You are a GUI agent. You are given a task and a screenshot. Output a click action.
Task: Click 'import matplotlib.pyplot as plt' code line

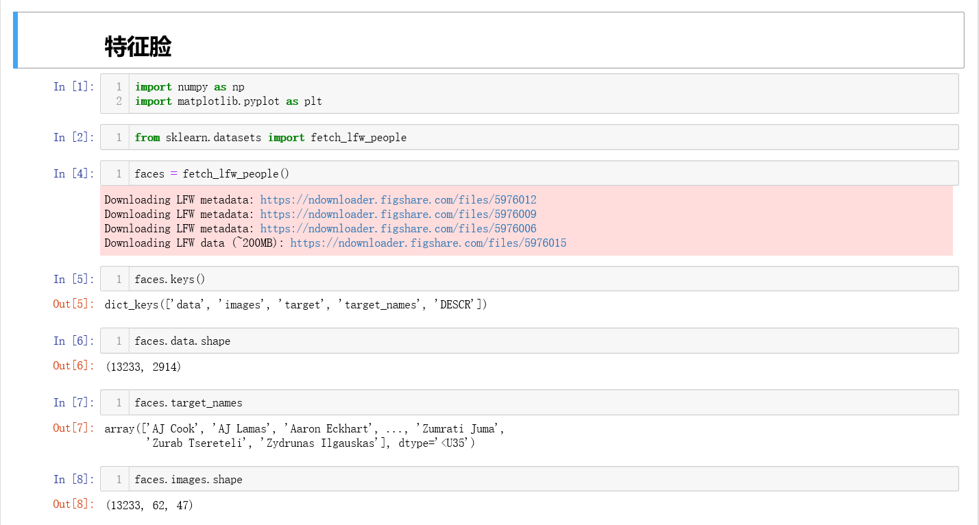[x=228, y=101]
